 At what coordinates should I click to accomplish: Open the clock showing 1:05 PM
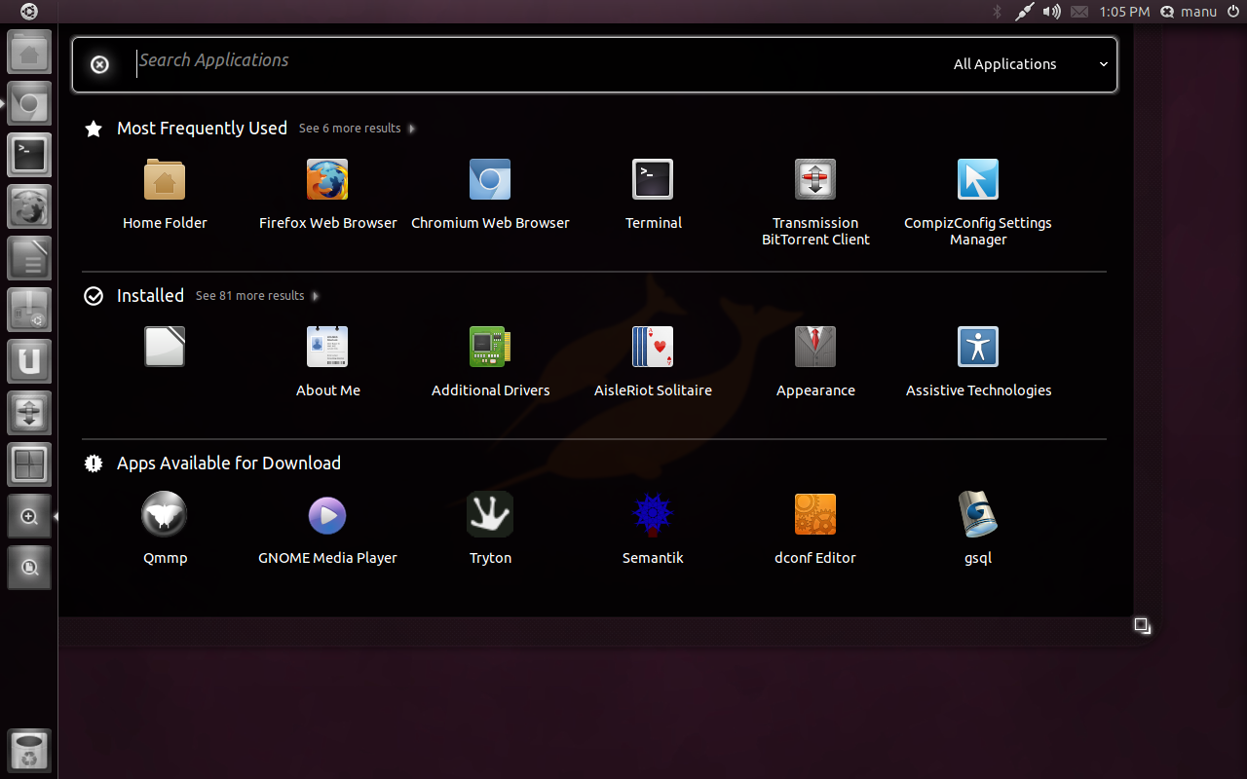tap(1124, 12)
